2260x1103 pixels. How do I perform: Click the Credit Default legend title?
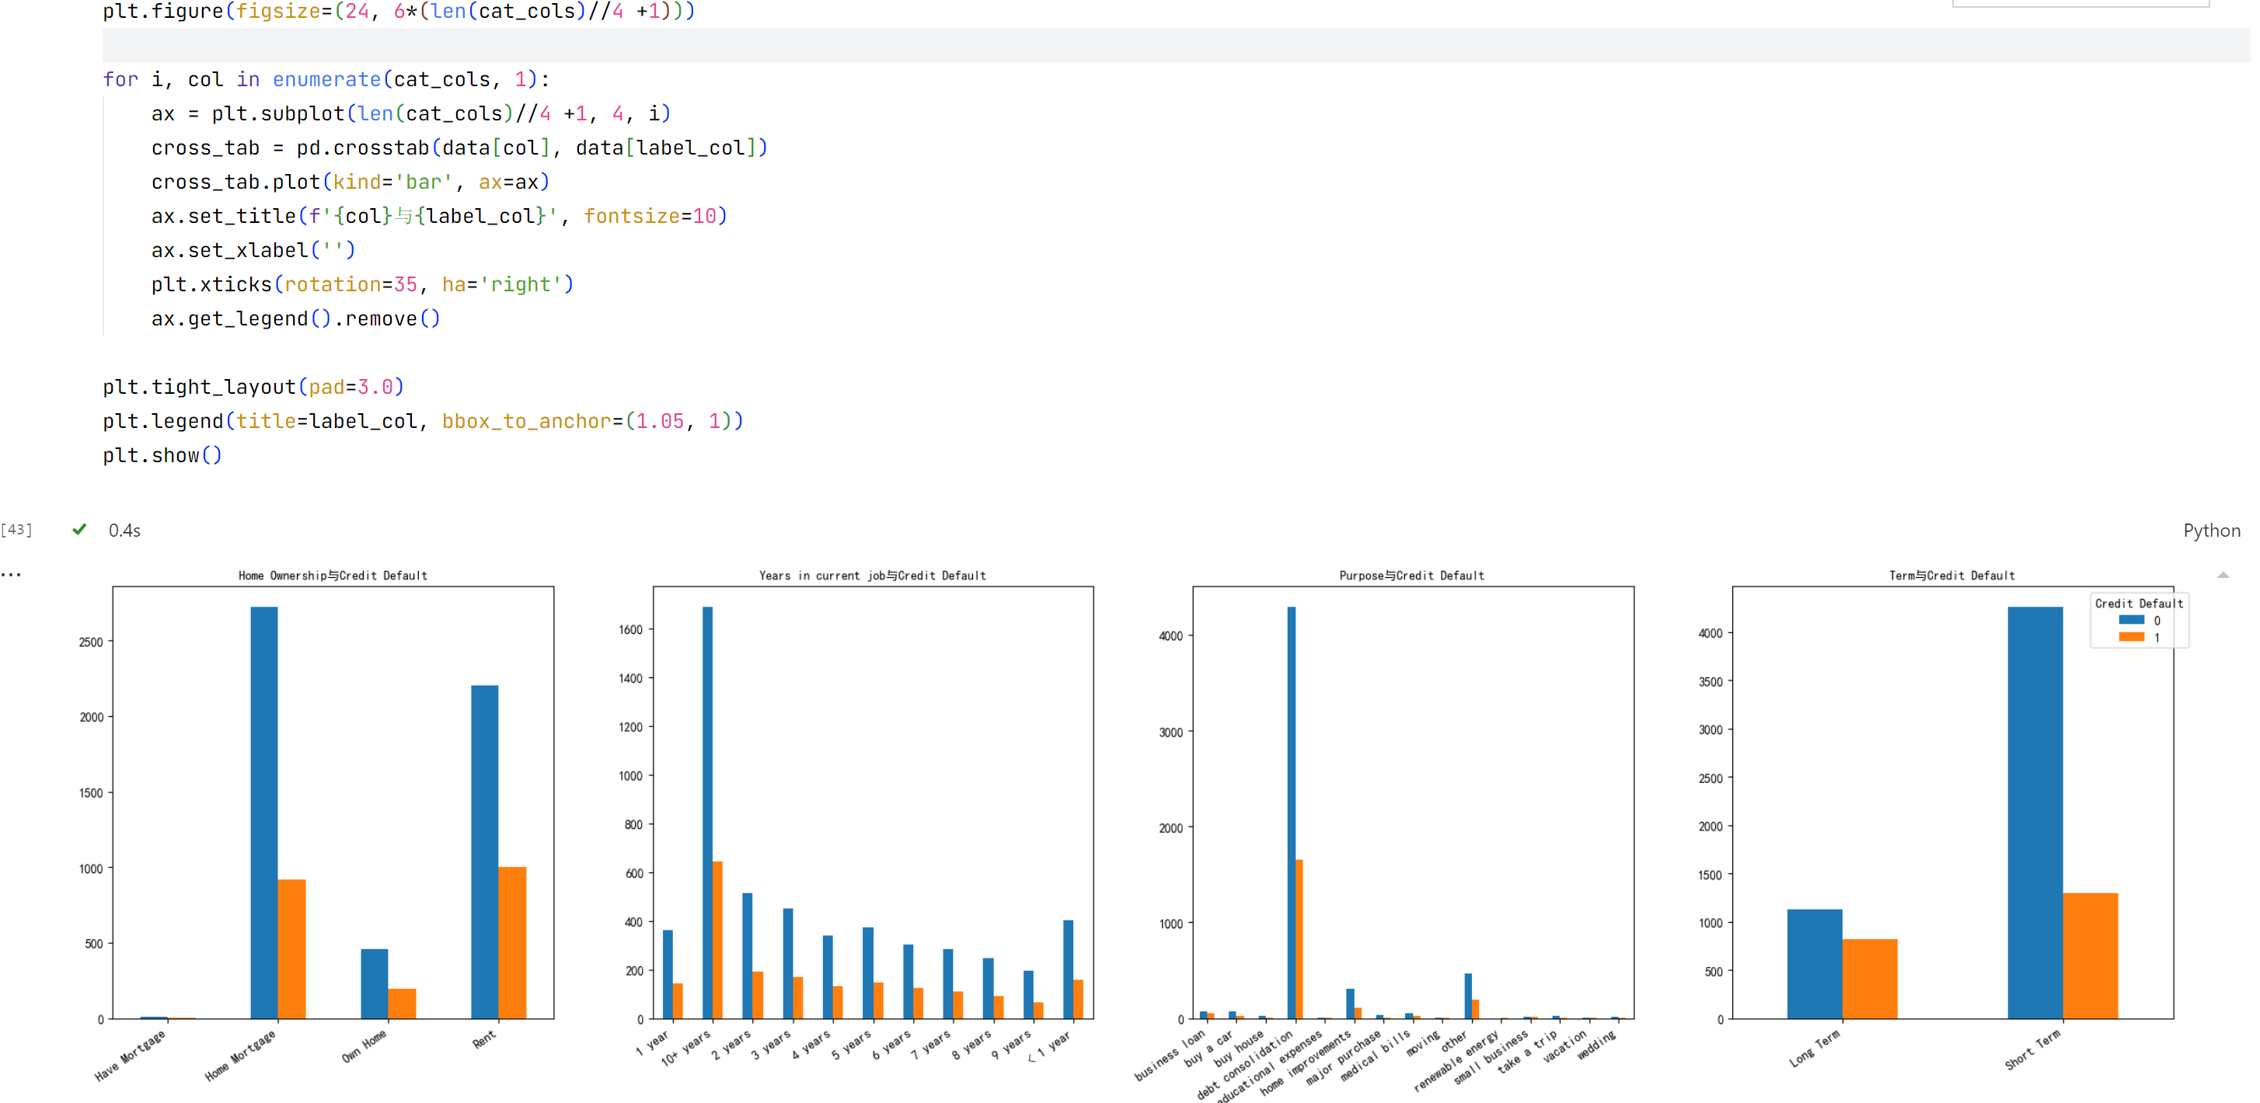point(2138,604)
